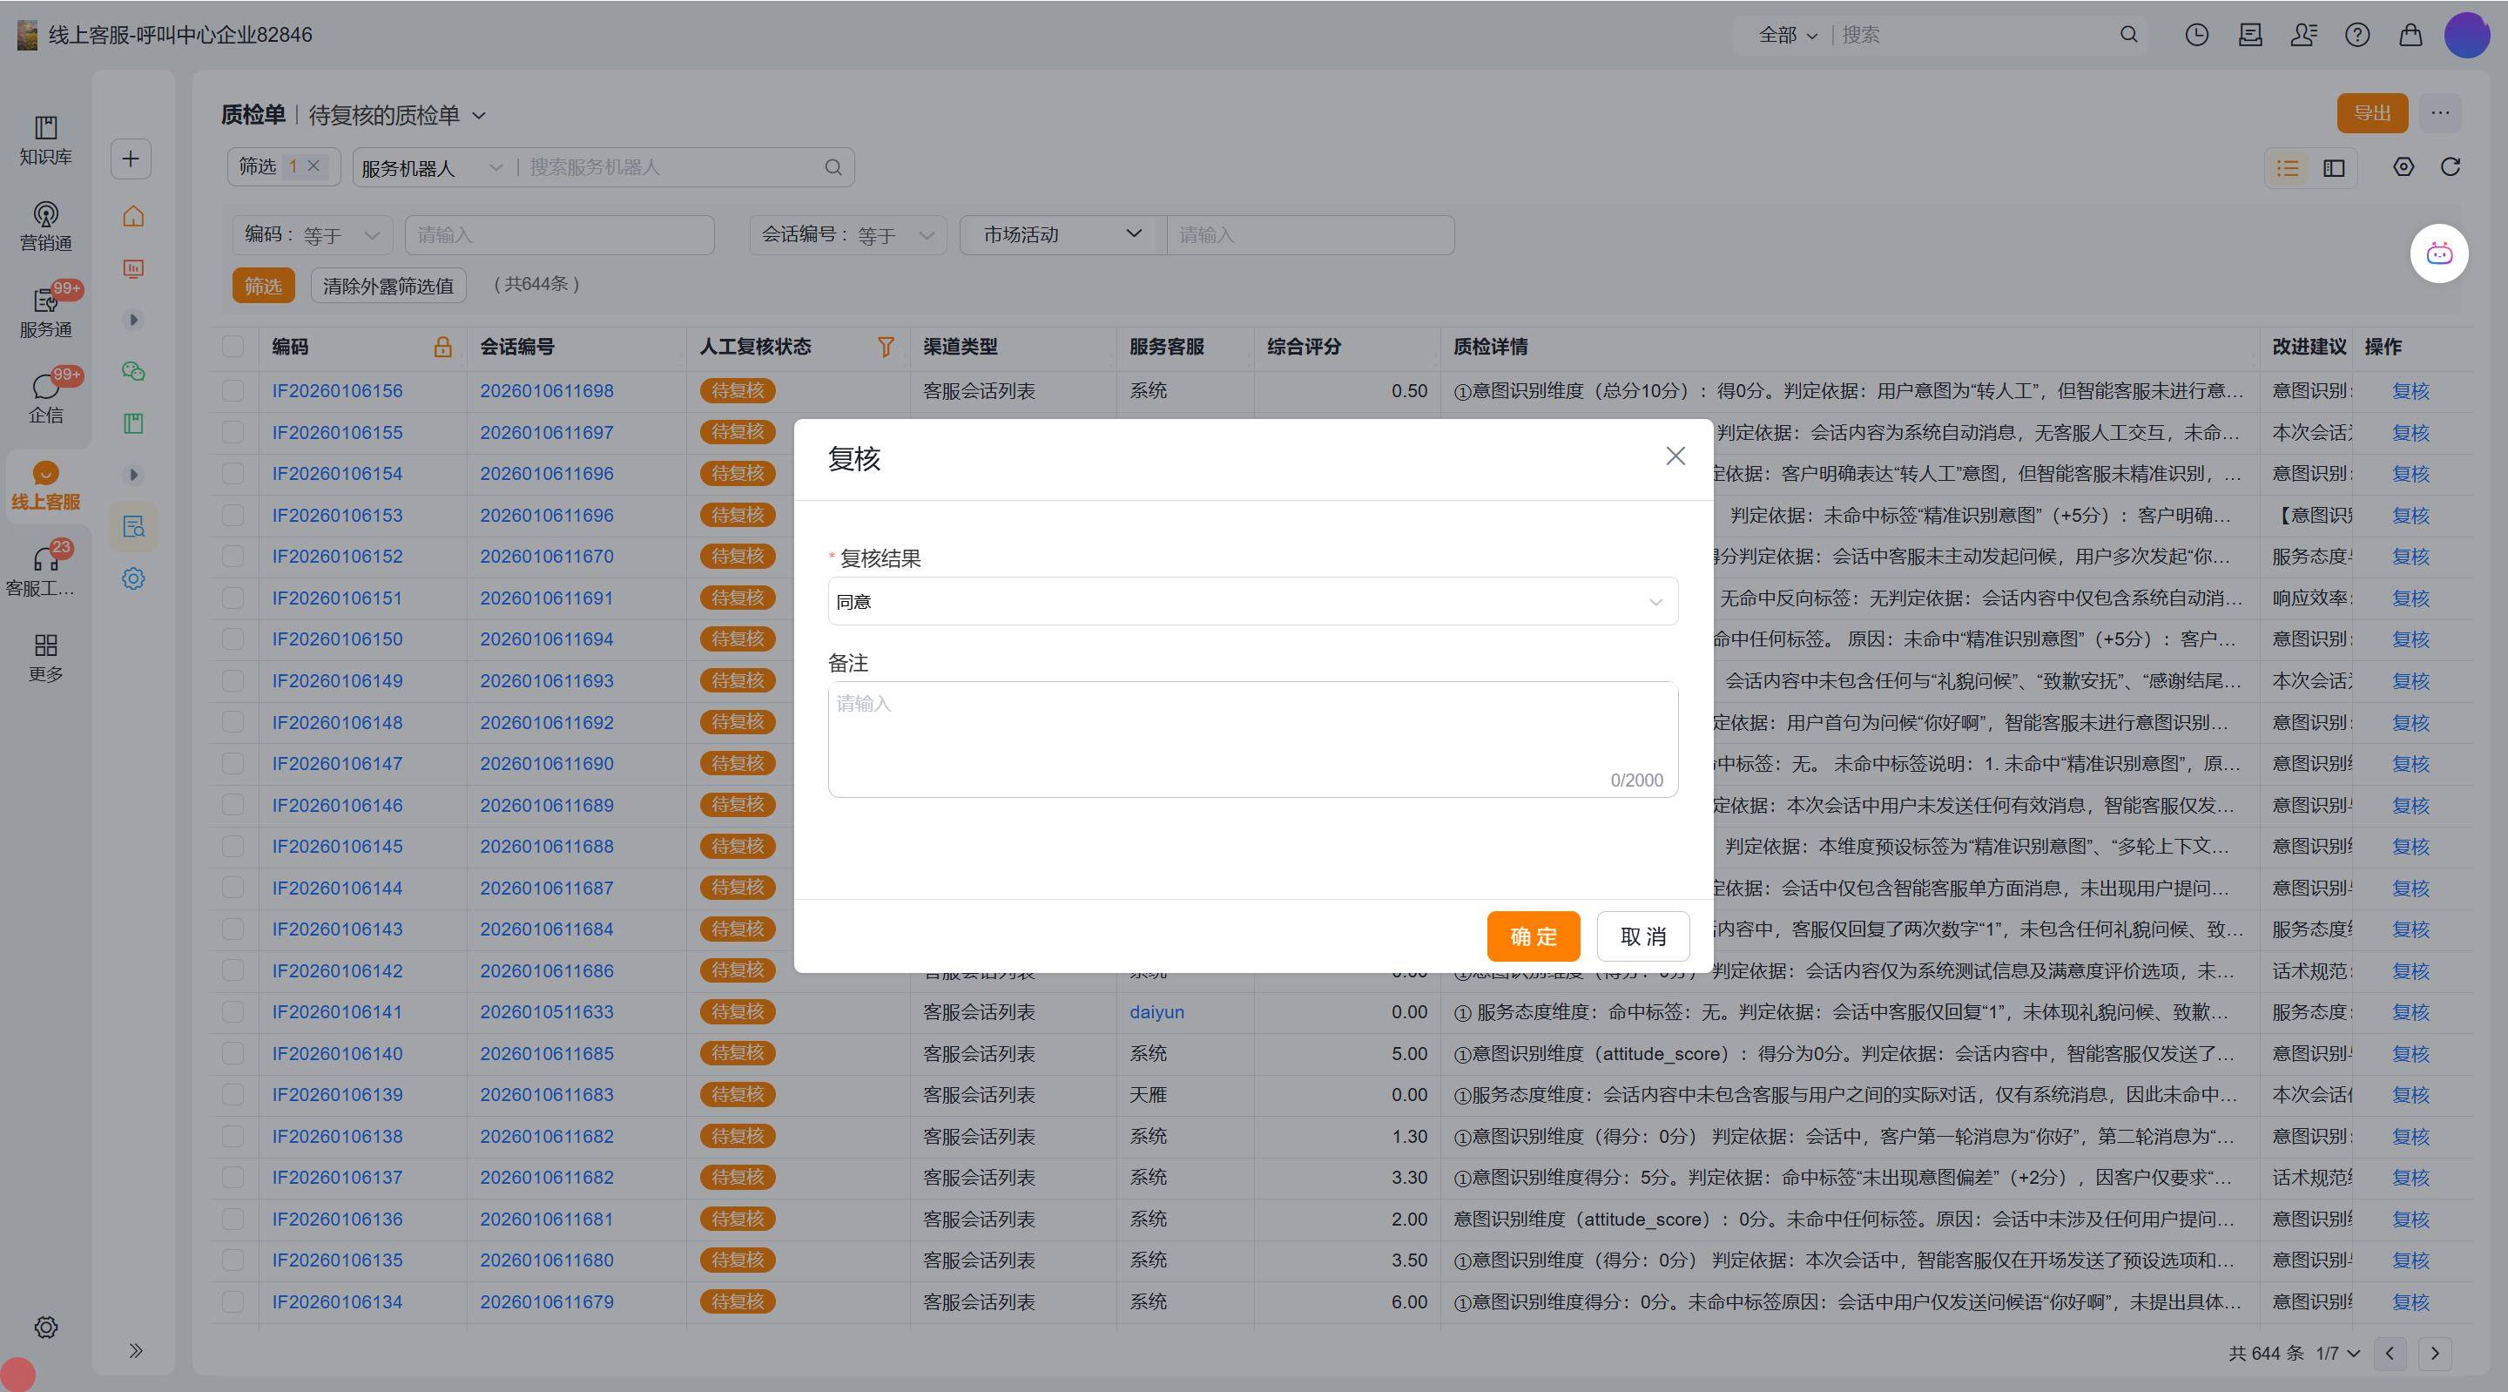
Task: Click the history clock icon in top bar
Action: (2196, 35)
